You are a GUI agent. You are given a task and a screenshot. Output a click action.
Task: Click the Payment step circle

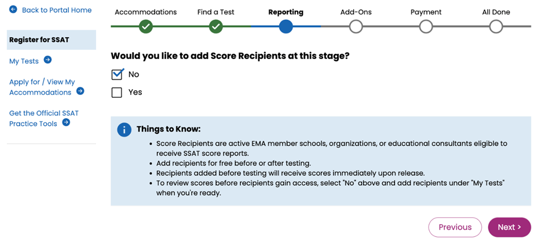coord(426,27)
